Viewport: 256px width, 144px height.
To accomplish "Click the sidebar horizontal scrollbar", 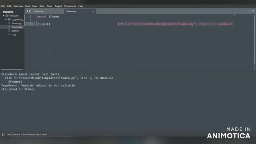I will click(x=12, y=70).
